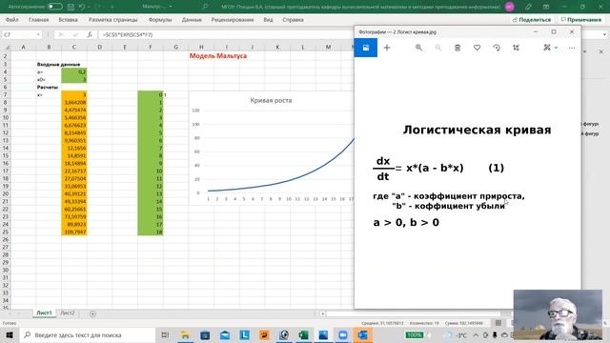Screen dimensions: 610x343
Task: Open the Photos collection view icon
Action: pyautogui.click(x=366, y=48)
